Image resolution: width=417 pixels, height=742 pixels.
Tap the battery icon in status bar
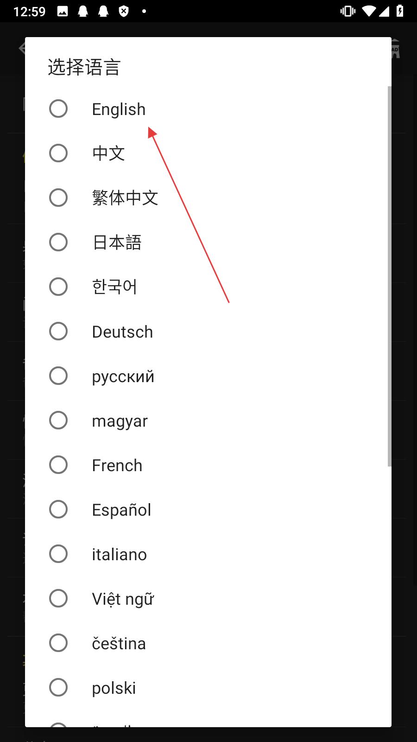[400, 11]
